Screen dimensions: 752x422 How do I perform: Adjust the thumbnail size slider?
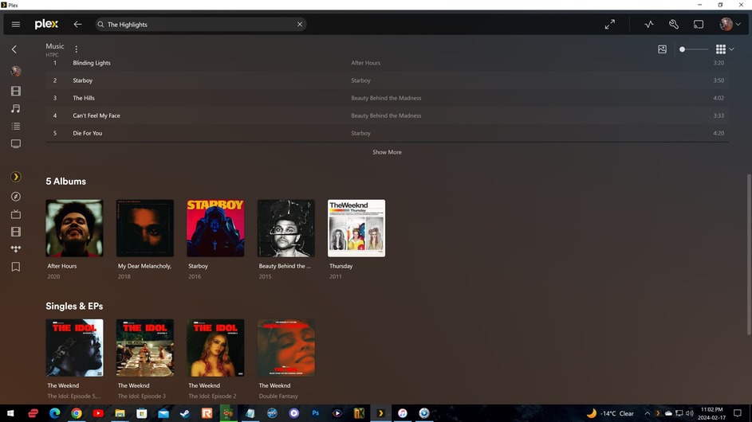(x=694, y=49)
